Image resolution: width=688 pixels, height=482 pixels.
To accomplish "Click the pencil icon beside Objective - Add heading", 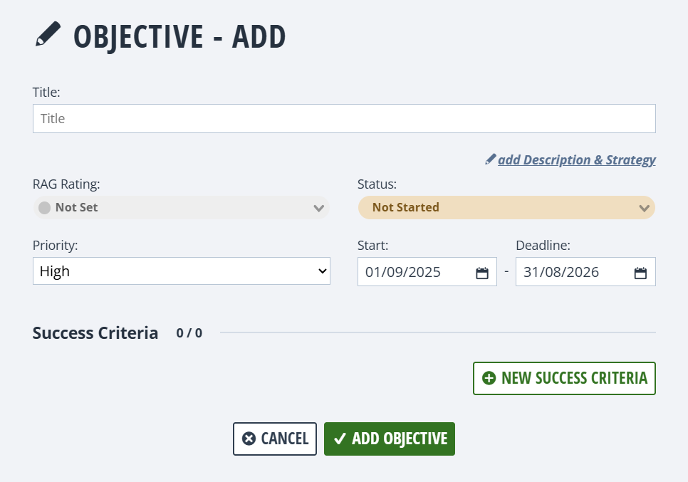I will tap(48, 33).
